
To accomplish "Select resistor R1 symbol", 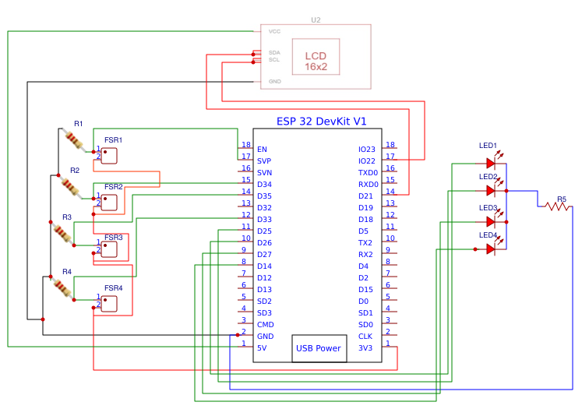I will (x=75, y=140).
